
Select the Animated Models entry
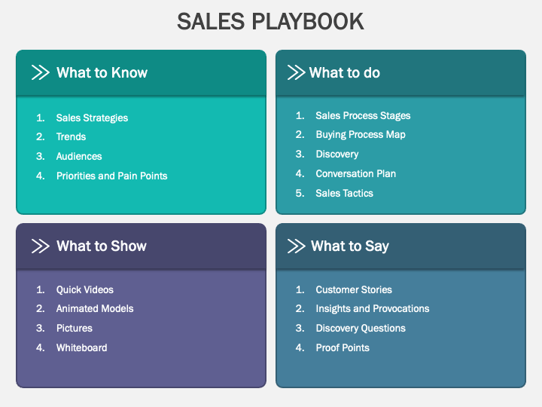[95, 309]
